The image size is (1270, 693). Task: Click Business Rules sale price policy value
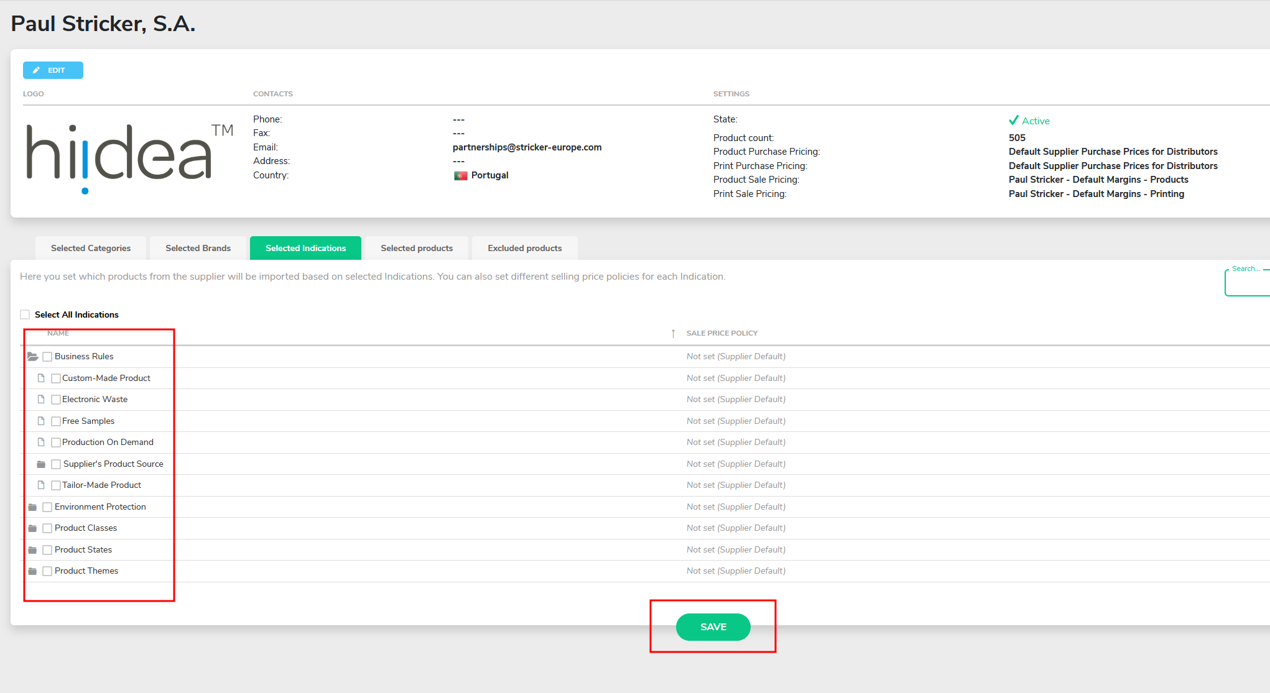click(736, 356)
